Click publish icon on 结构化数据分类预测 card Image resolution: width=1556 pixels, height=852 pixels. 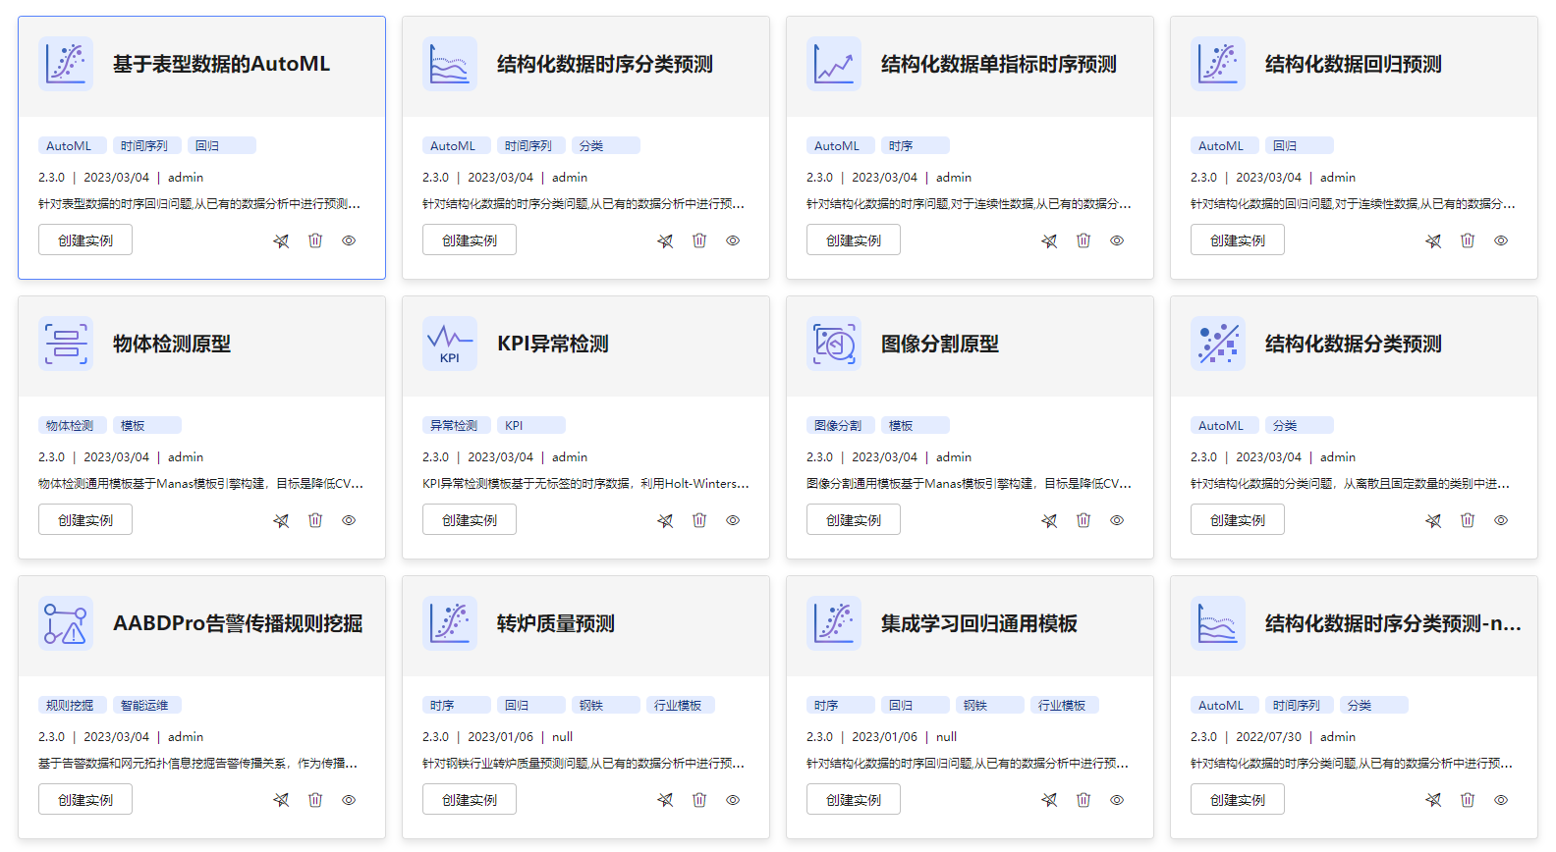pos(1433,520)
